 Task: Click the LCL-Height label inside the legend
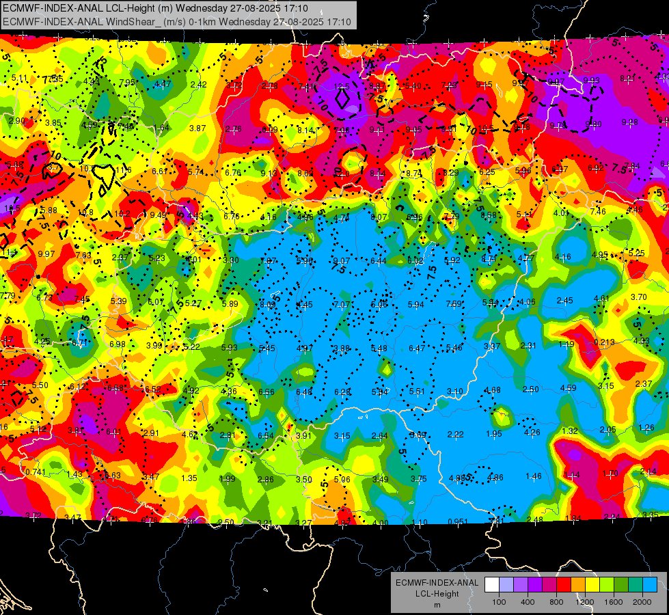tap(437, 594)
